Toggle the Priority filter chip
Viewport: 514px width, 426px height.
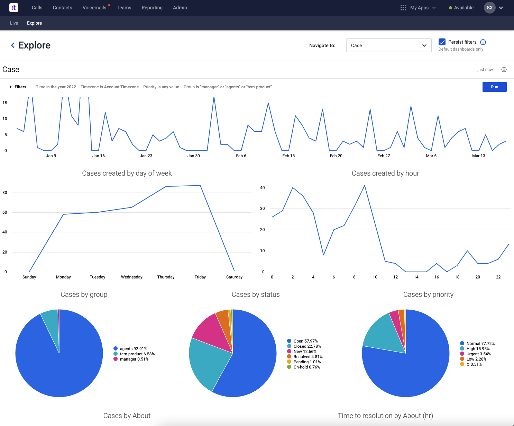[x=161, y=87]
